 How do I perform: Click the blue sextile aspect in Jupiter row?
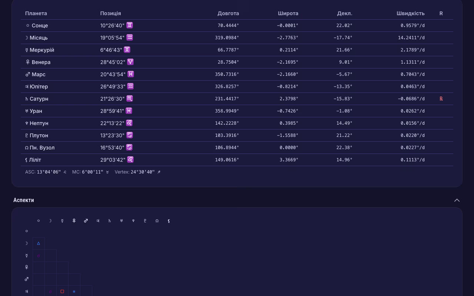74,292
